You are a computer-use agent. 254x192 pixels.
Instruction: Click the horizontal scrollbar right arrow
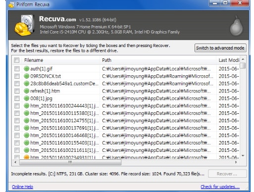236,162
